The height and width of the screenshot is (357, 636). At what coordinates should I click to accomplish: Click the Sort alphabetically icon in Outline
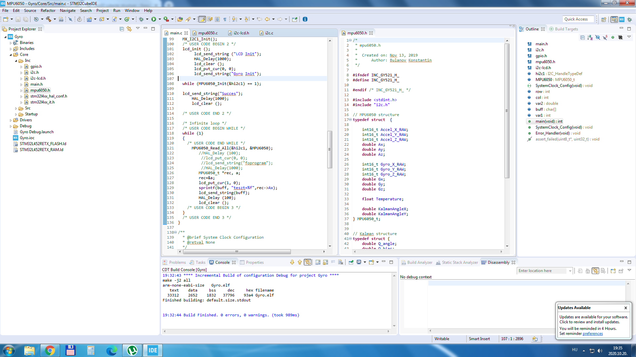tap(590, 37)
